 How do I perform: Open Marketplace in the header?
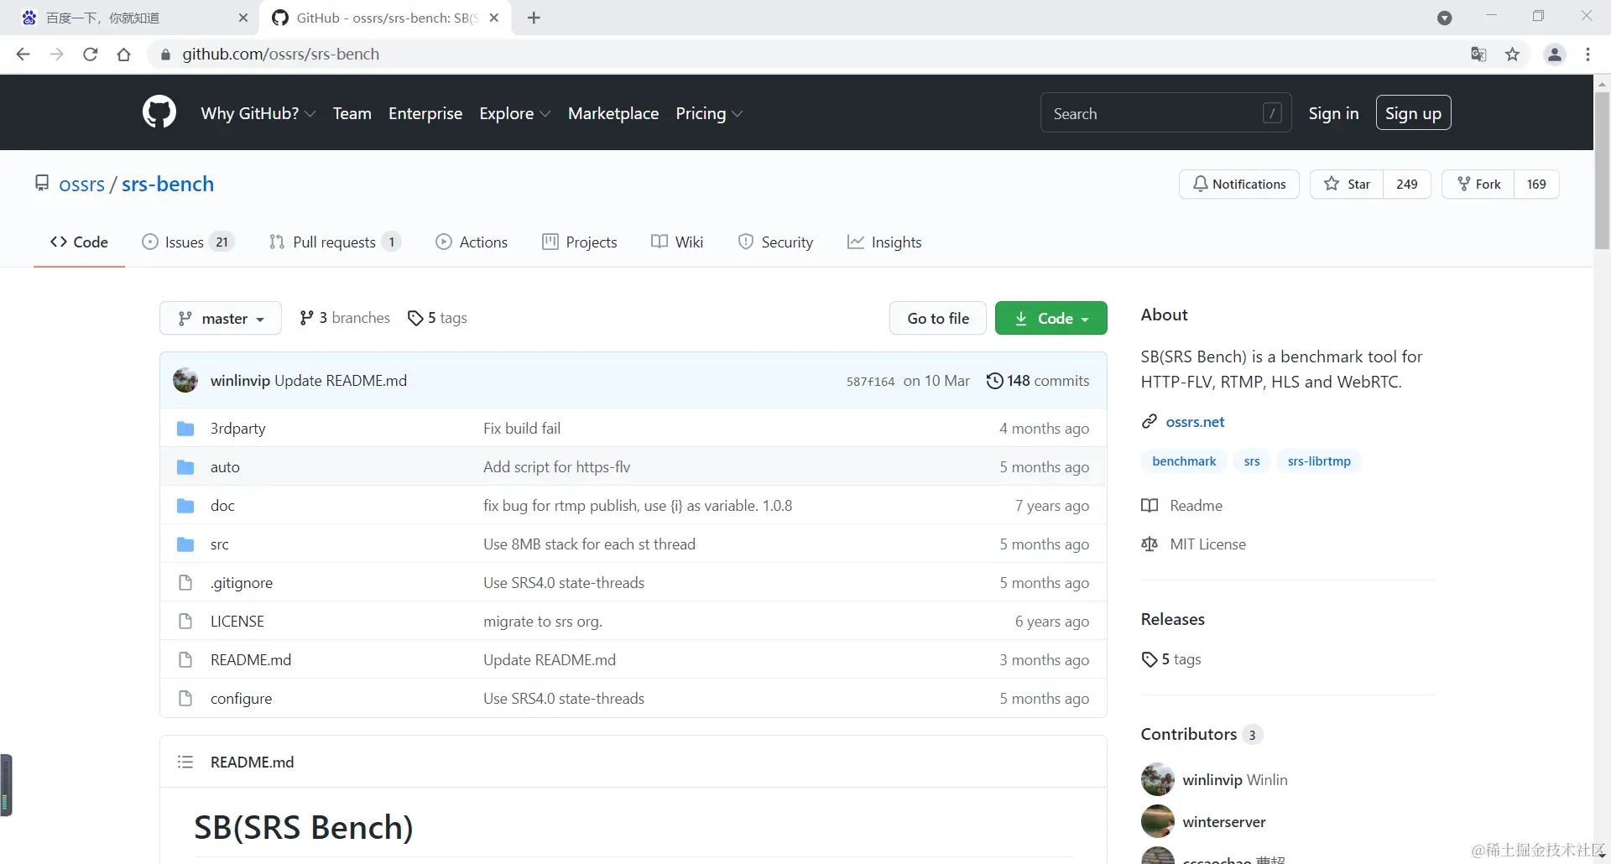[613, 113]
